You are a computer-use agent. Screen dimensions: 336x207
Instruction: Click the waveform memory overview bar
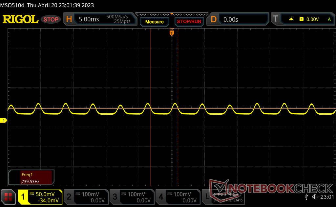pyautogui.click(x=172, y=14)
